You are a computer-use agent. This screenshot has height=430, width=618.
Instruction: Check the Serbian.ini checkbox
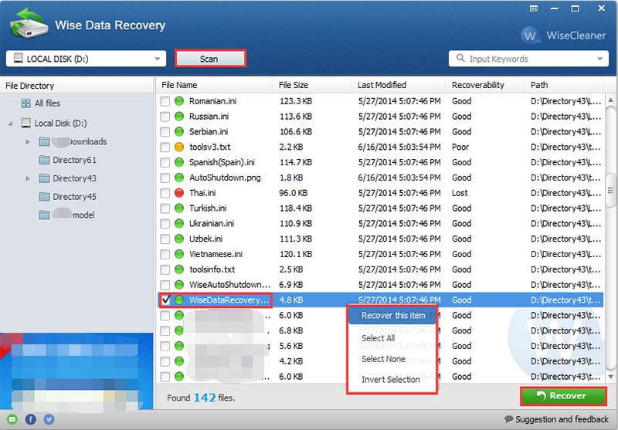point(165,132)
